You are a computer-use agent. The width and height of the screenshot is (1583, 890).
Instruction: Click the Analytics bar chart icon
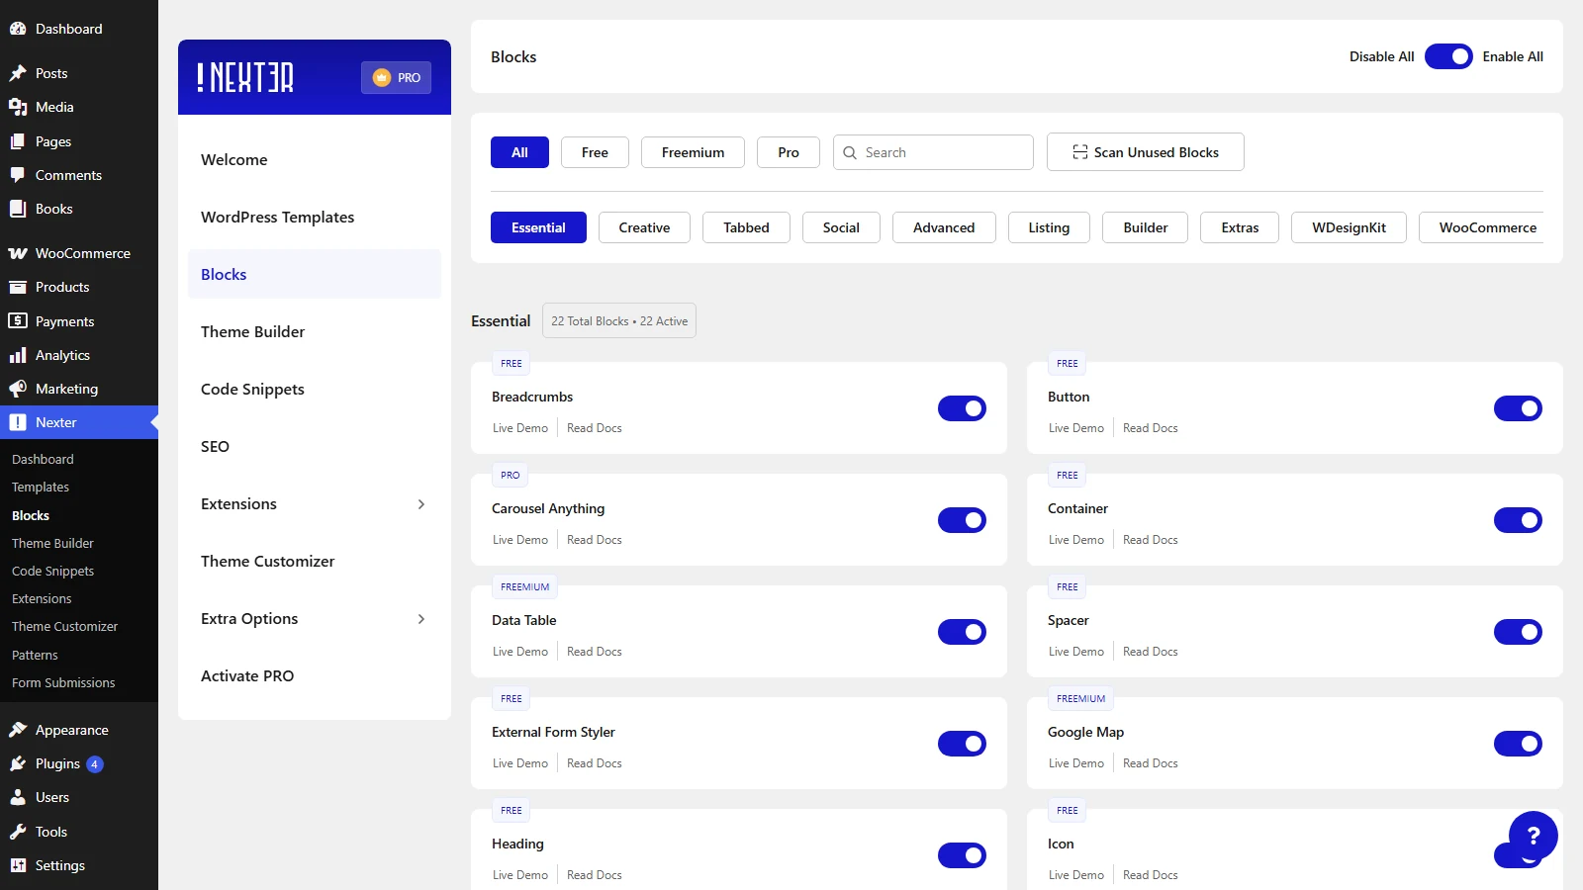(18, 355)
